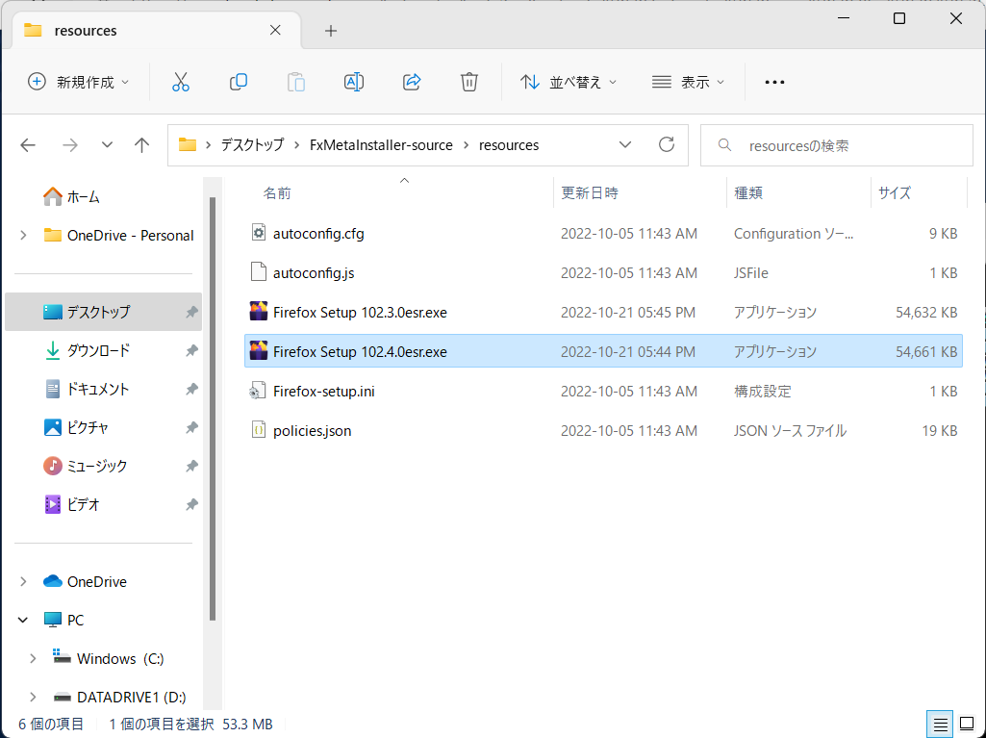Image resolution: width=986 pixels, height=738 pixels.
Task: Open the three-dots more options menu
Action: click(x=774, y=83)
